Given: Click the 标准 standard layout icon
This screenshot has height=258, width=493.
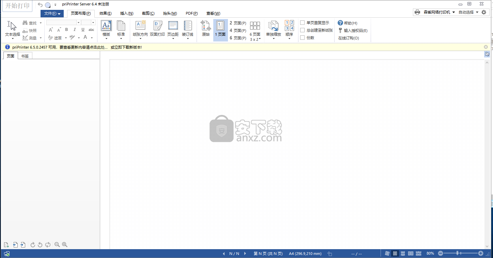Looking at the screenshot, I should [121, 30].
